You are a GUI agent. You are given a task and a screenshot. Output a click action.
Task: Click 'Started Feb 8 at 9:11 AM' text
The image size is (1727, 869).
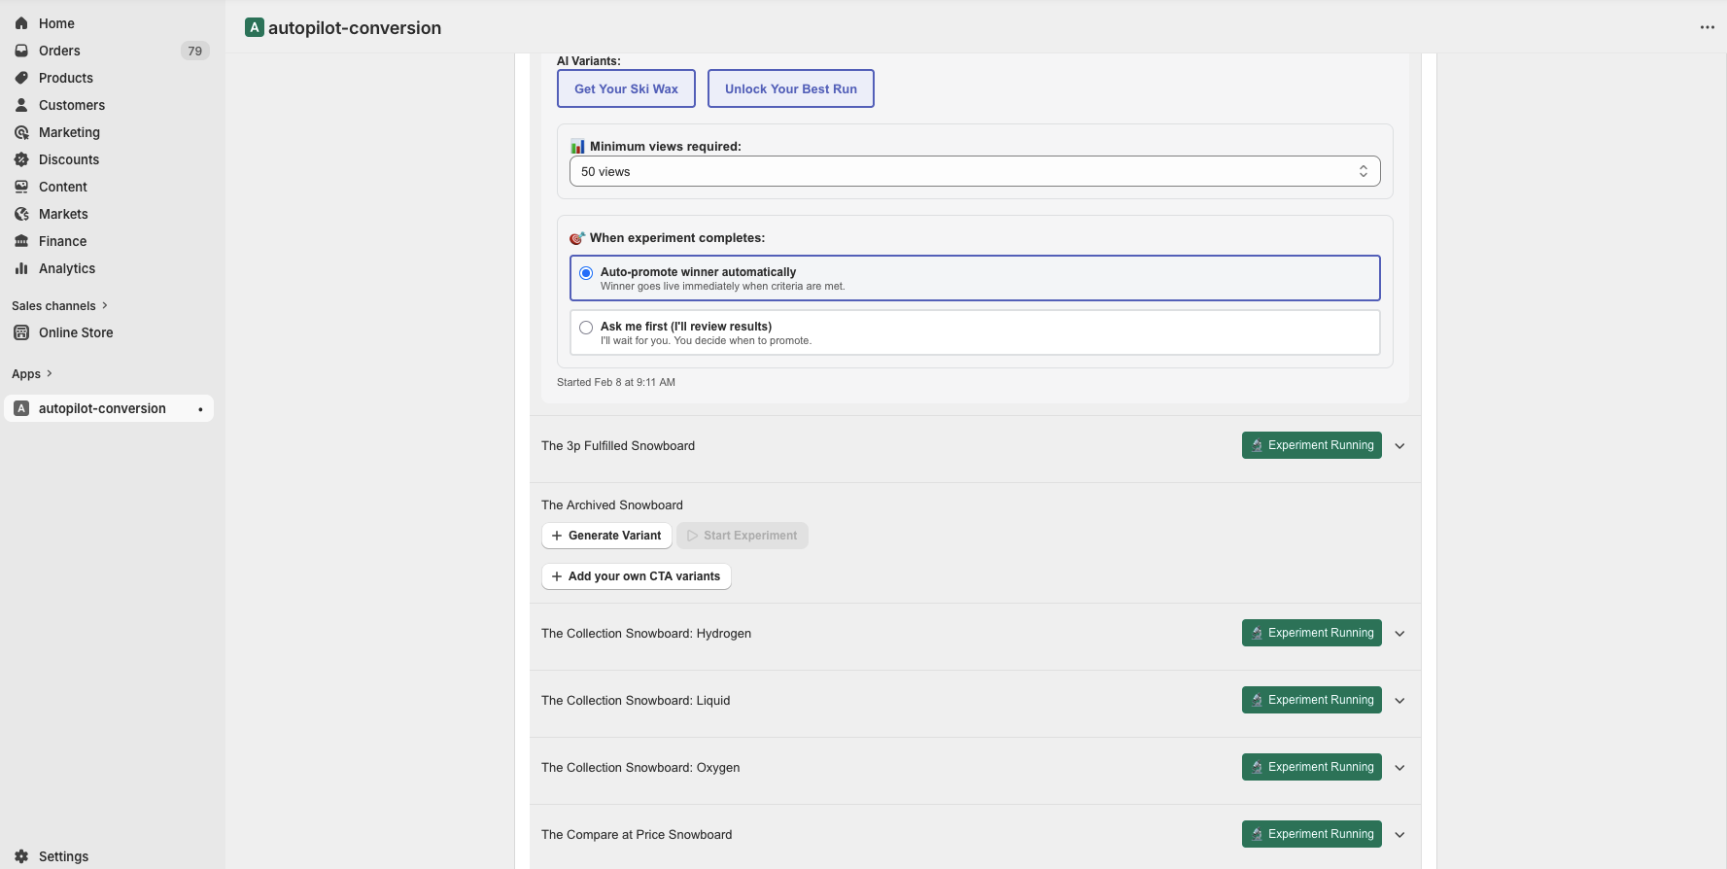(616, 382)
